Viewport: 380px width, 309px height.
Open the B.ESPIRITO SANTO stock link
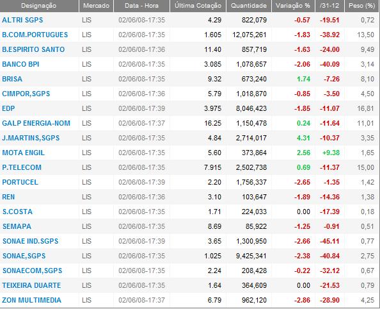33,49
